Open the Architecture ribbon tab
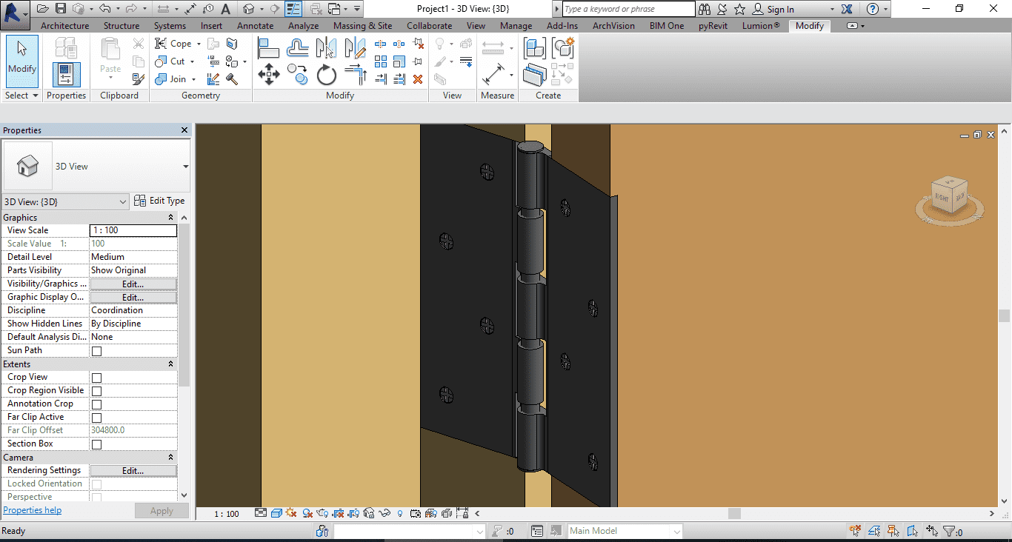 (x=64, y=26)
